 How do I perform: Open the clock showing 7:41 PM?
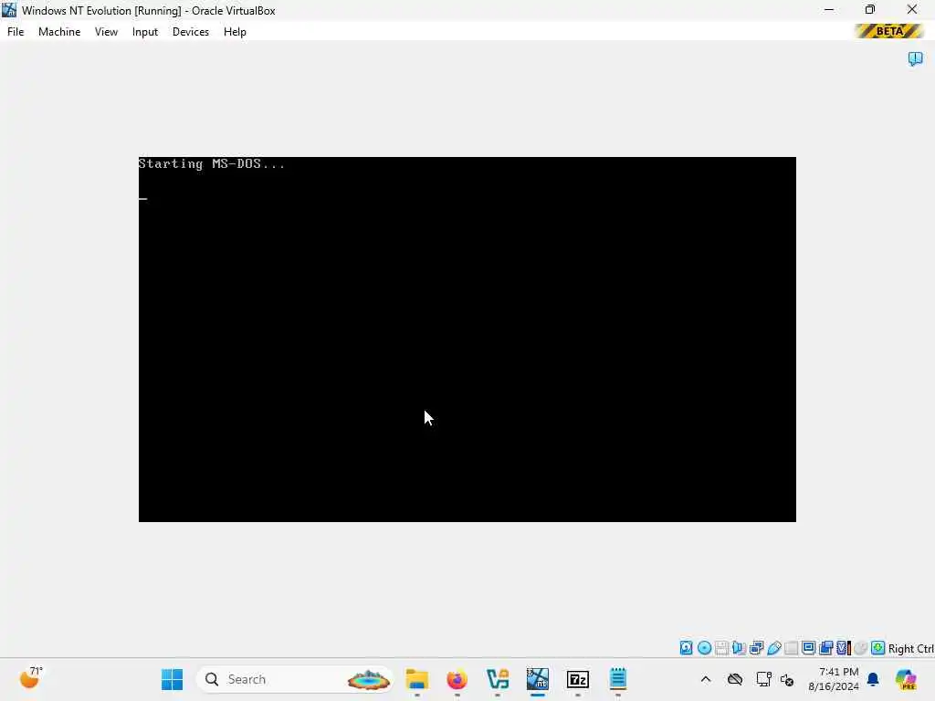pos(834,679)
